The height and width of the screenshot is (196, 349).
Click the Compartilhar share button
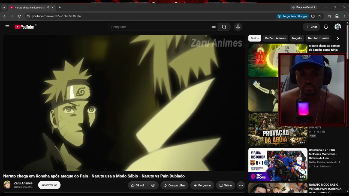(174, 185)
